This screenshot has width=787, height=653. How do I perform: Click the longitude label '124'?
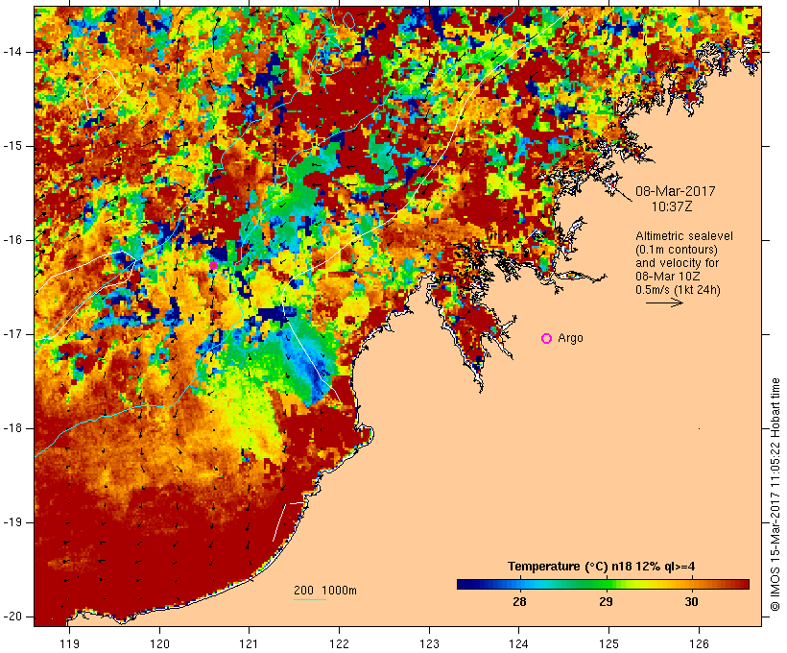tap(518, 643)
